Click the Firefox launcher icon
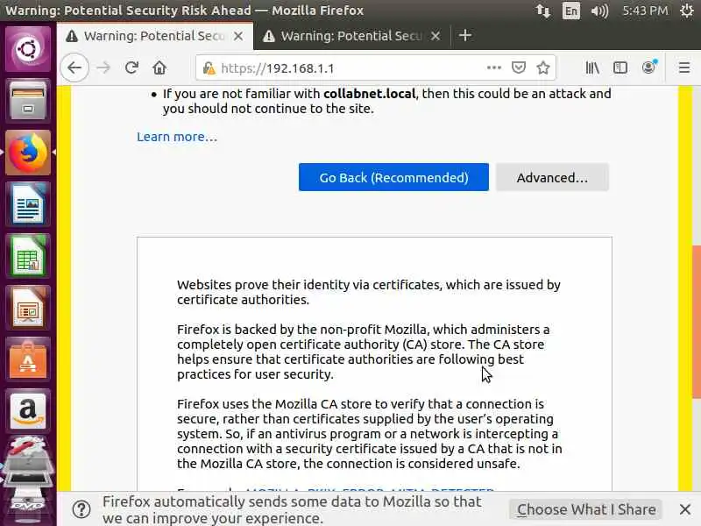Screen dimensions: 701x526 coord(28,153)
